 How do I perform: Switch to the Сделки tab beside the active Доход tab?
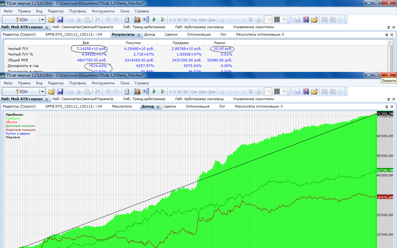(x=170, y=106)
